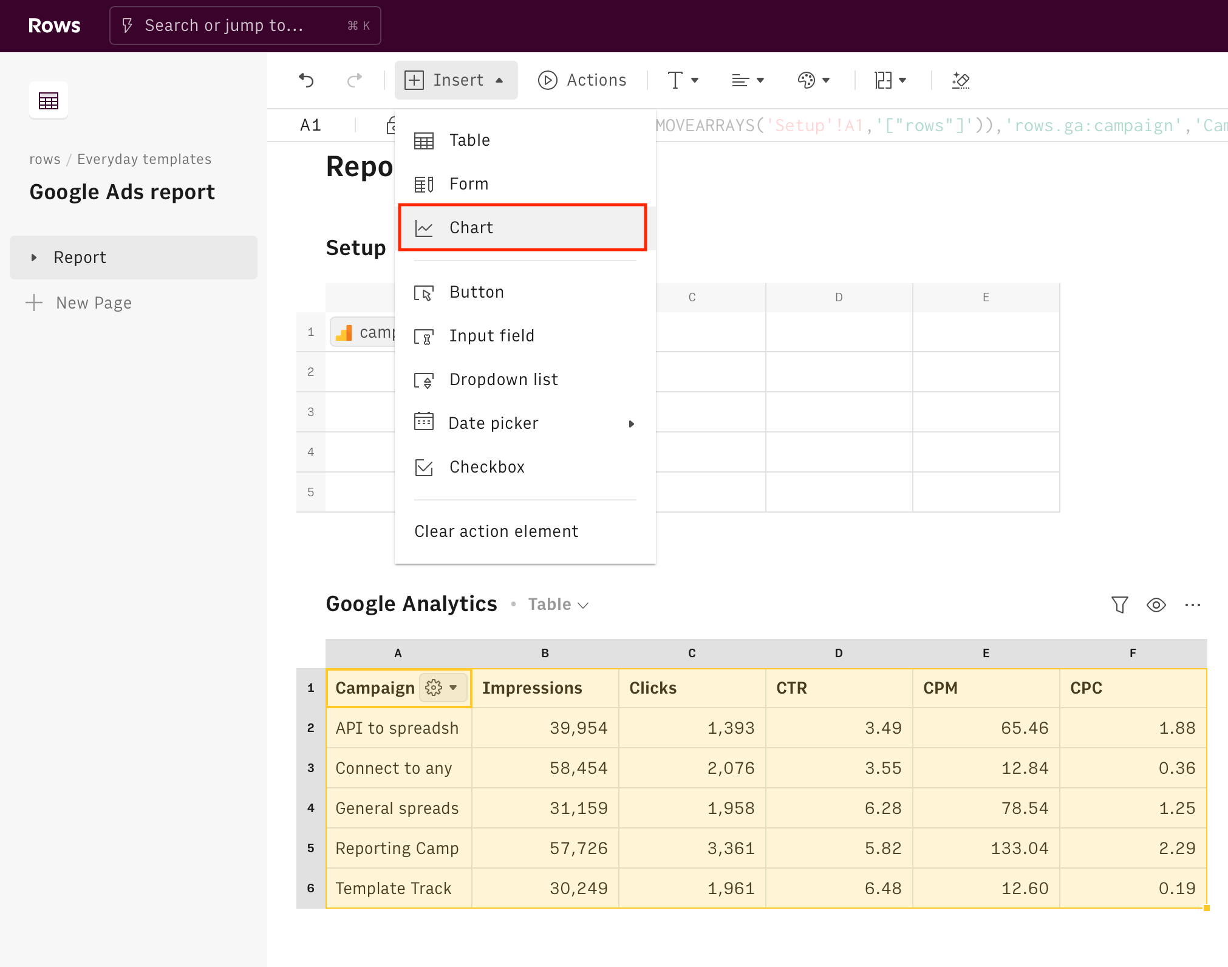
Task: Open the three-dots table options
Action: tap(1192, 604)
